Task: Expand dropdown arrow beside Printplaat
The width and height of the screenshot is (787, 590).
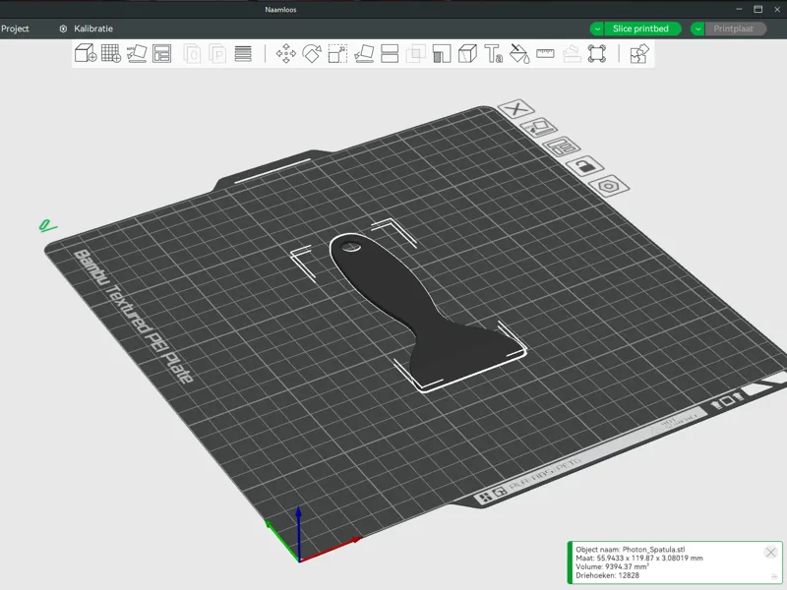Action: [697, 29]
